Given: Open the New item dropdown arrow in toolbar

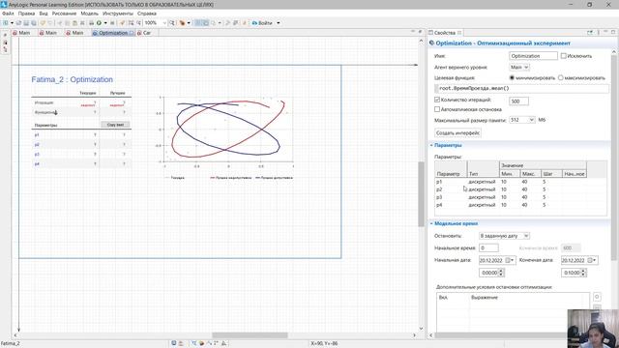Looking at the screenshot, I should 12,23.
